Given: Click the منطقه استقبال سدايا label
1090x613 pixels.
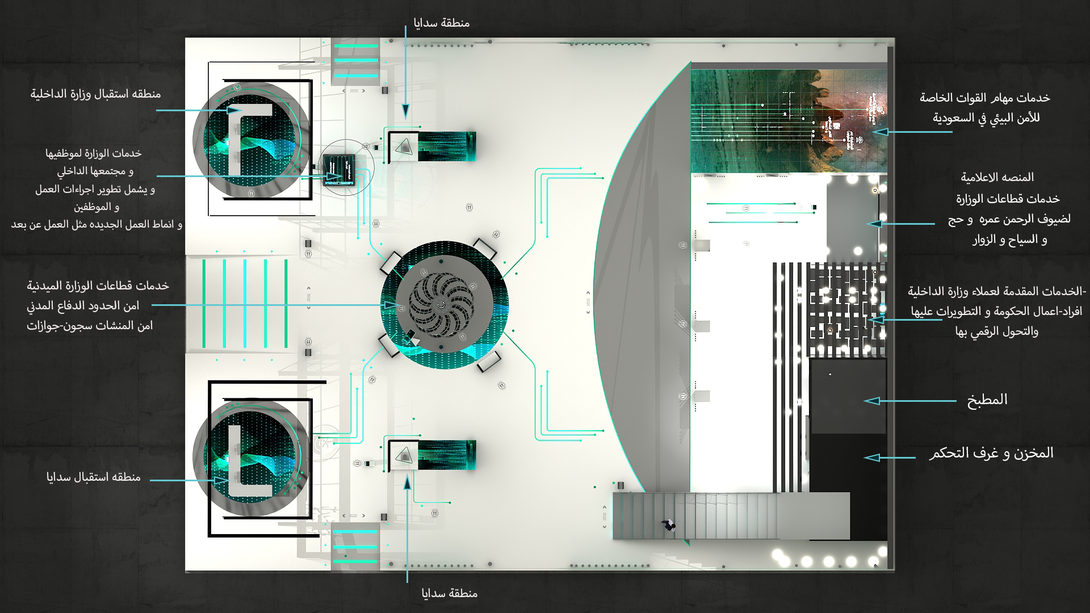Looking at the screenshot, I should coord(94,477).
